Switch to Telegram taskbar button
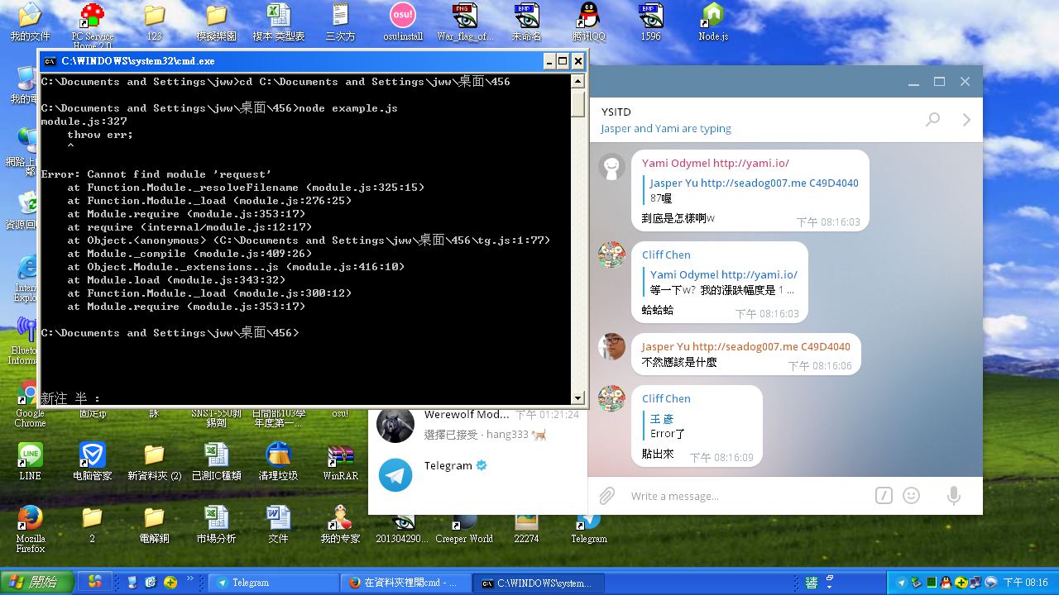This screenshot has height=595, width=1059. 273,583
